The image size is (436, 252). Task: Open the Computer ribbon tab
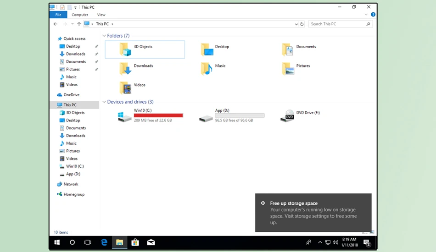click(x=80, y=15)
